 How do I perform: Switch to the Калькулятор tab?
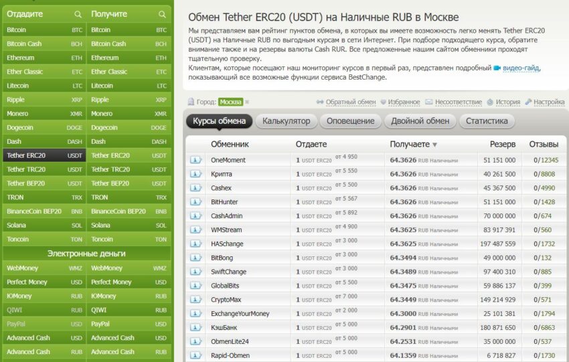pyautogui.click(x=287, y=121)
